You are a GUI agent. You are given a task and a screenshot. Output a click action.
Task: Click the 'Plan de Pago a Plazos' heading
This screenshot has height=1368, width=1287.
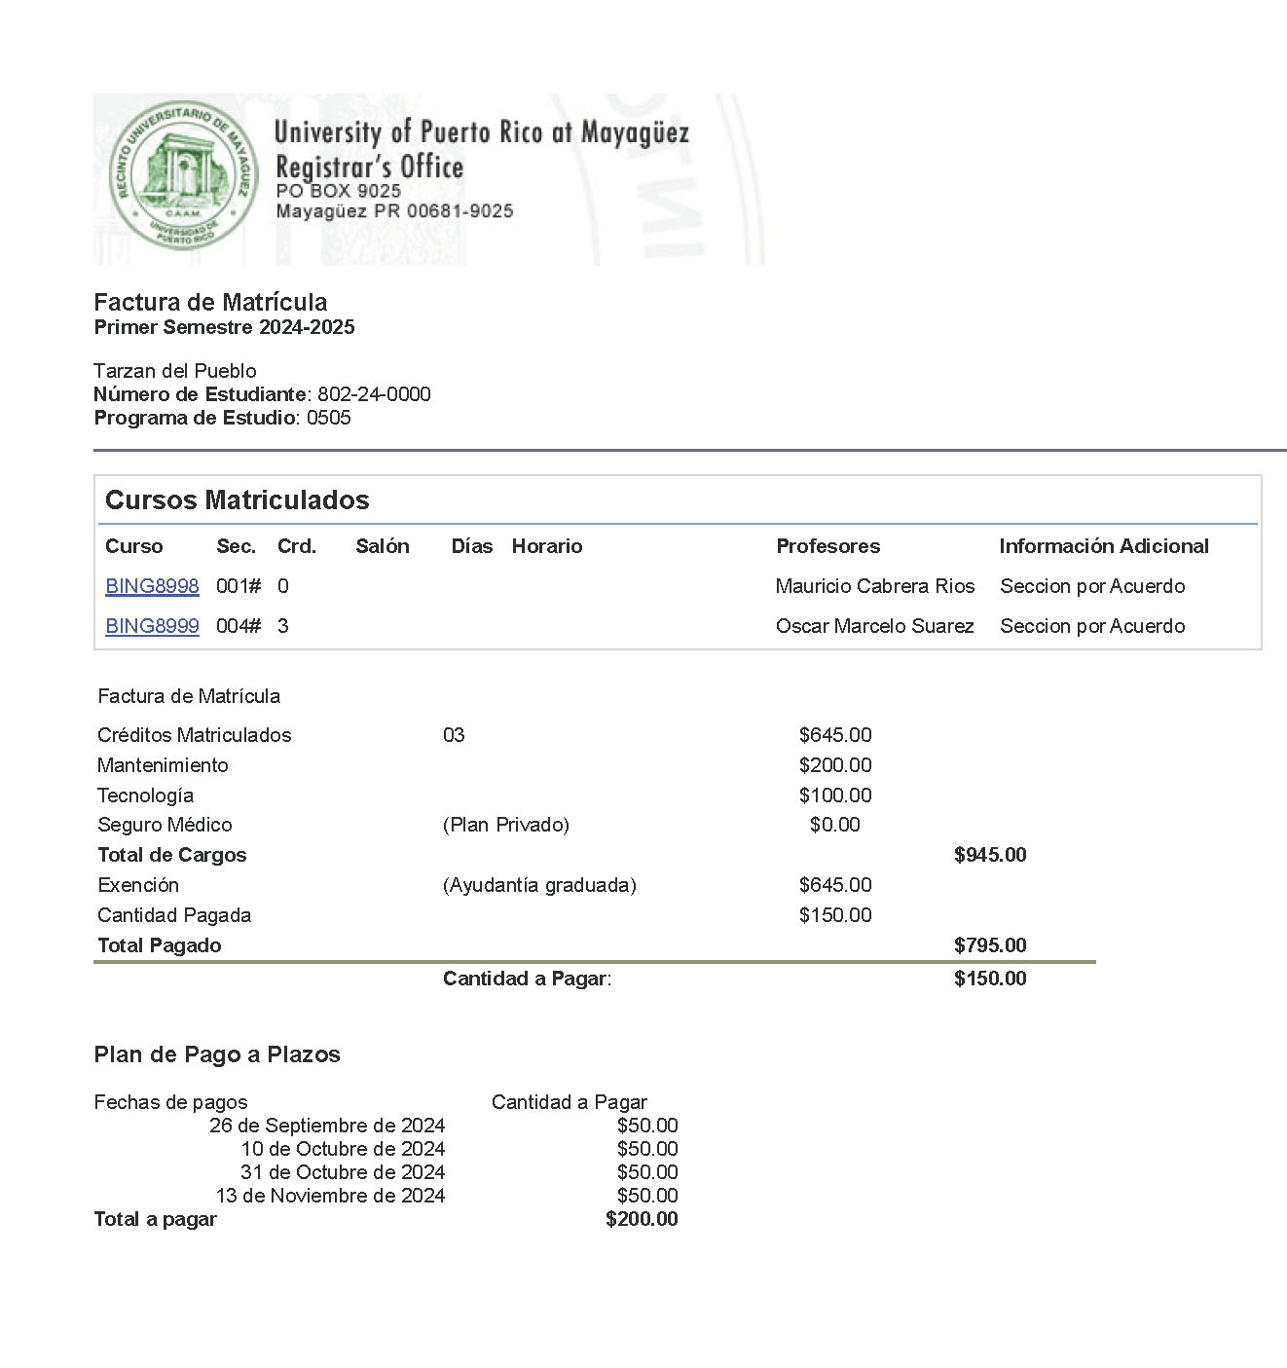click(217, 1054)
